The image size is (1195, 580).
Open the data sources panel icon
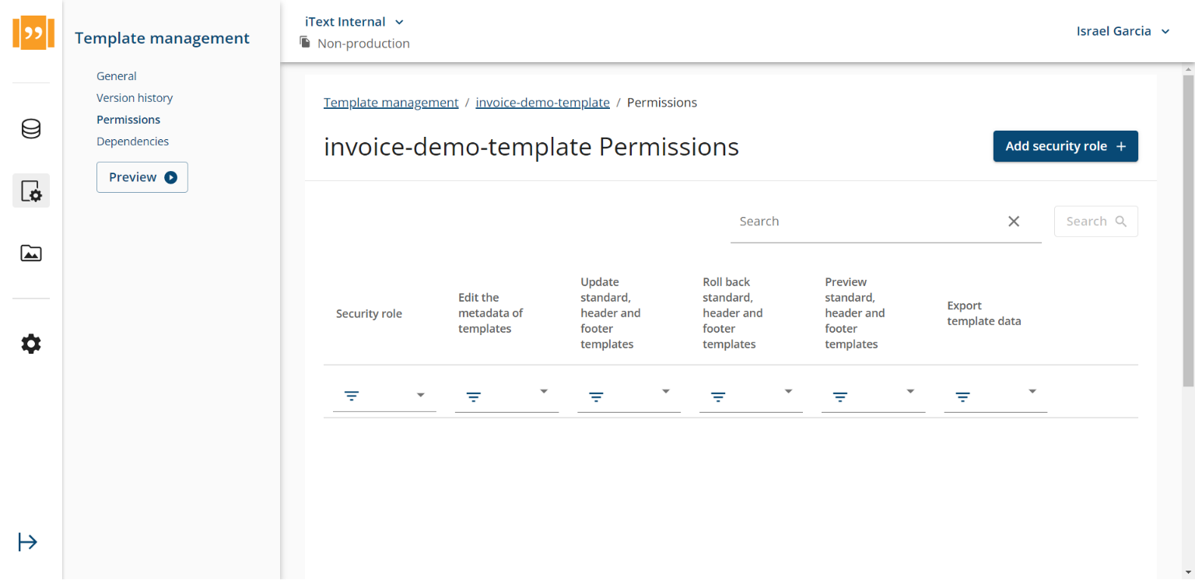31,129
